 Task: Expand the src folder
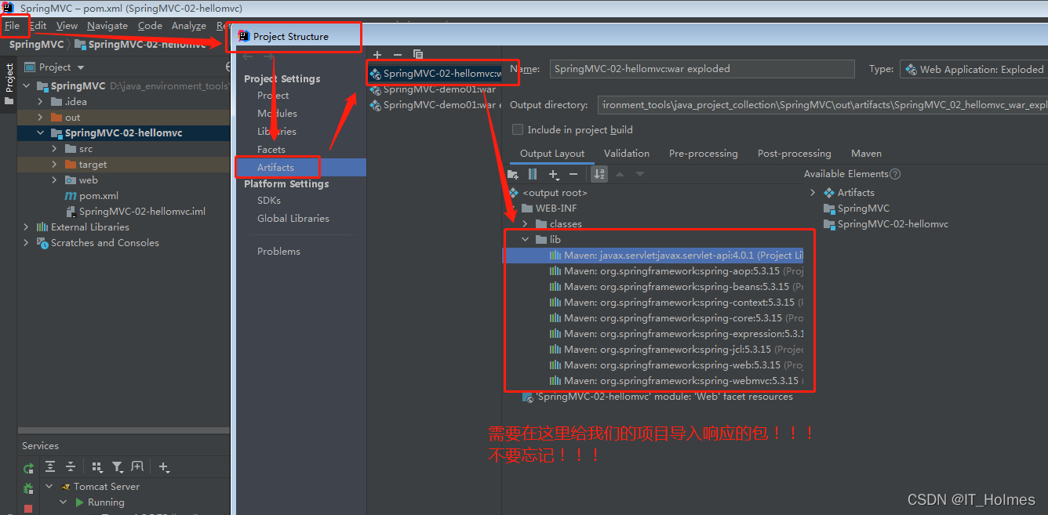(x=54, y=149)
